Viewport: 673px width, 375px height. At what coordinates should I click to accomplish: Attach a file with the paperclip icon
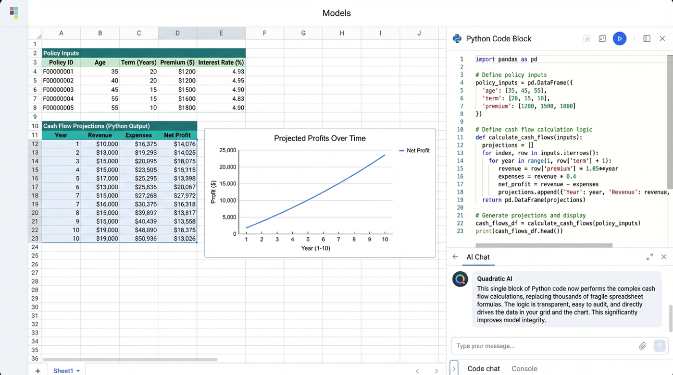coord(642,346)
